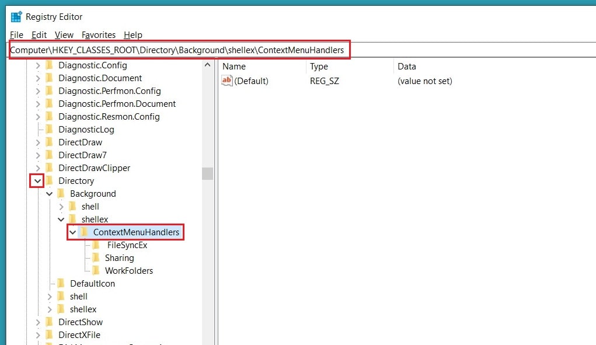Select the DirectDraw7 folder icon
The image size is (596, 345).
point(50,155)
